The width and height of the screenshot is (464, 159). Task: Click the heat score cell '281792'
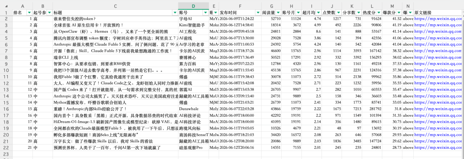click(372, 109)
